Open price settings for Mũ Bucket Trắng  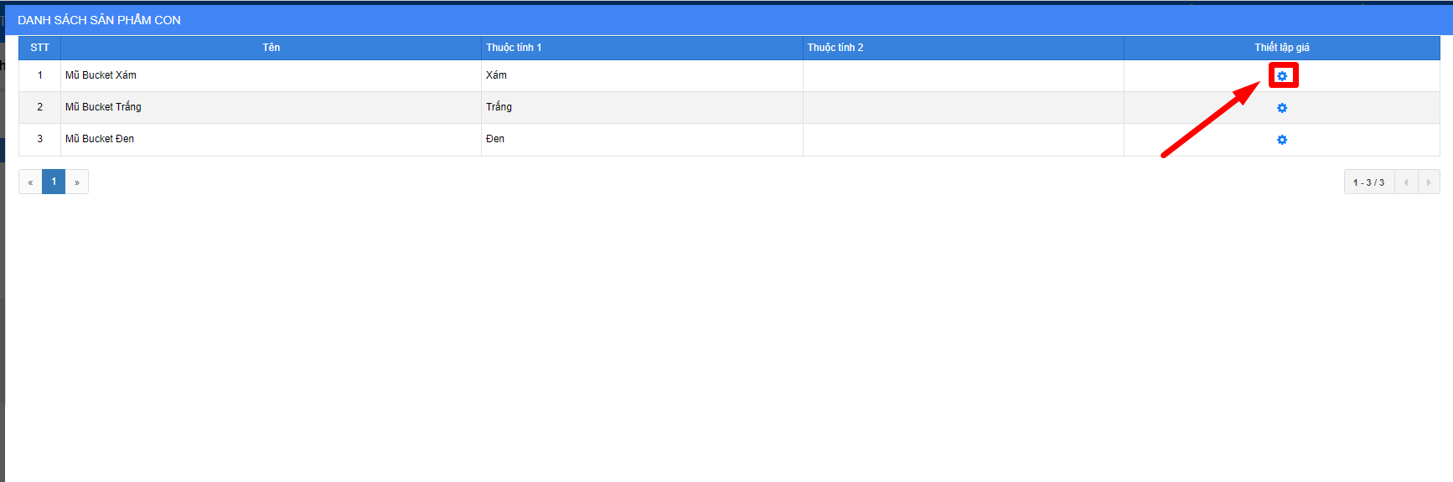click(x=1281, y=108)
